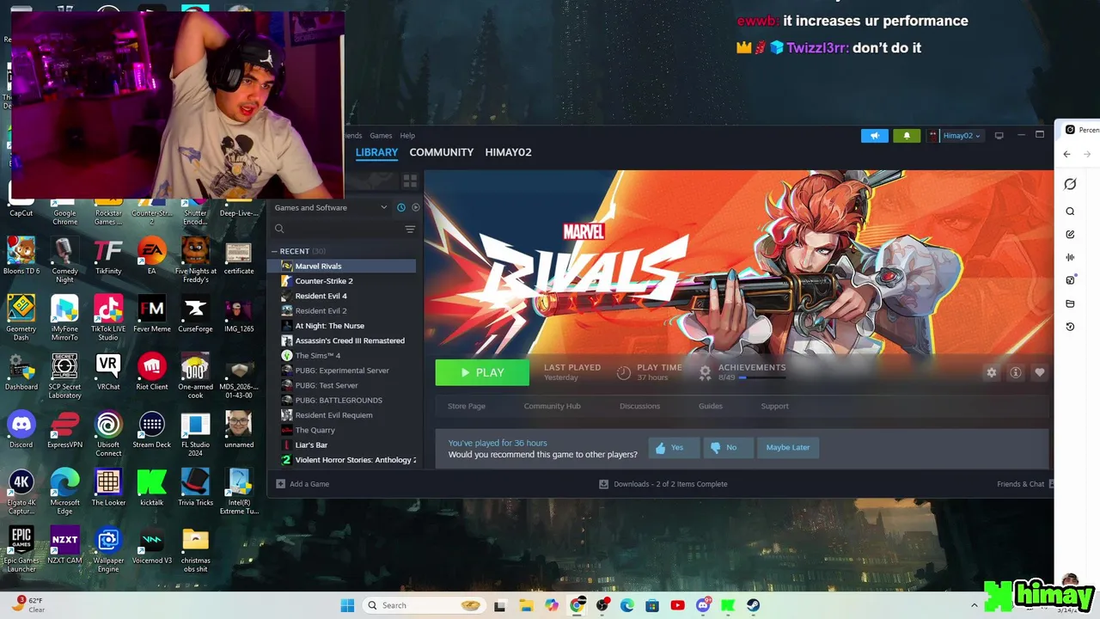Open the Community Hub link
This screenshot has height=619, width=1100.
click(552, 406)
